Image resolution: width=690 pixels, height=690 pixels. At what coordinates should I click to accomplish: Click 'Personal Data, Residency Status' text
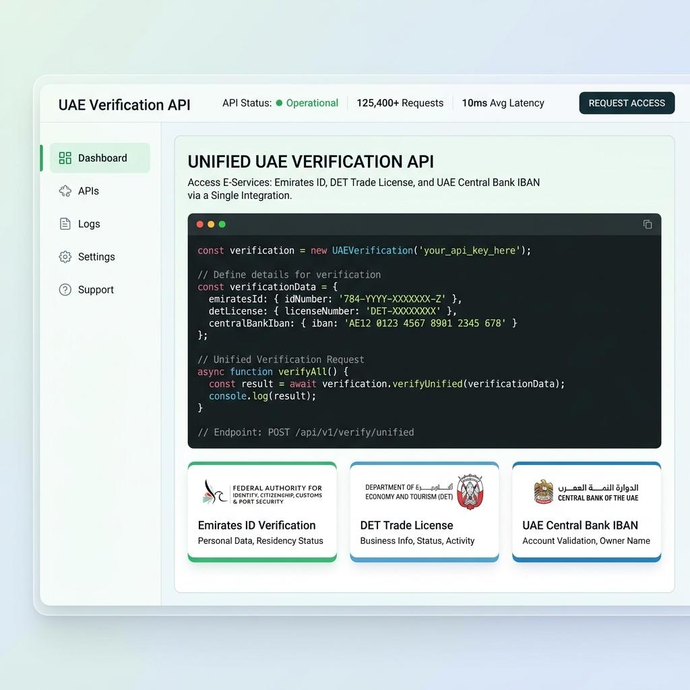pos(261,541)
